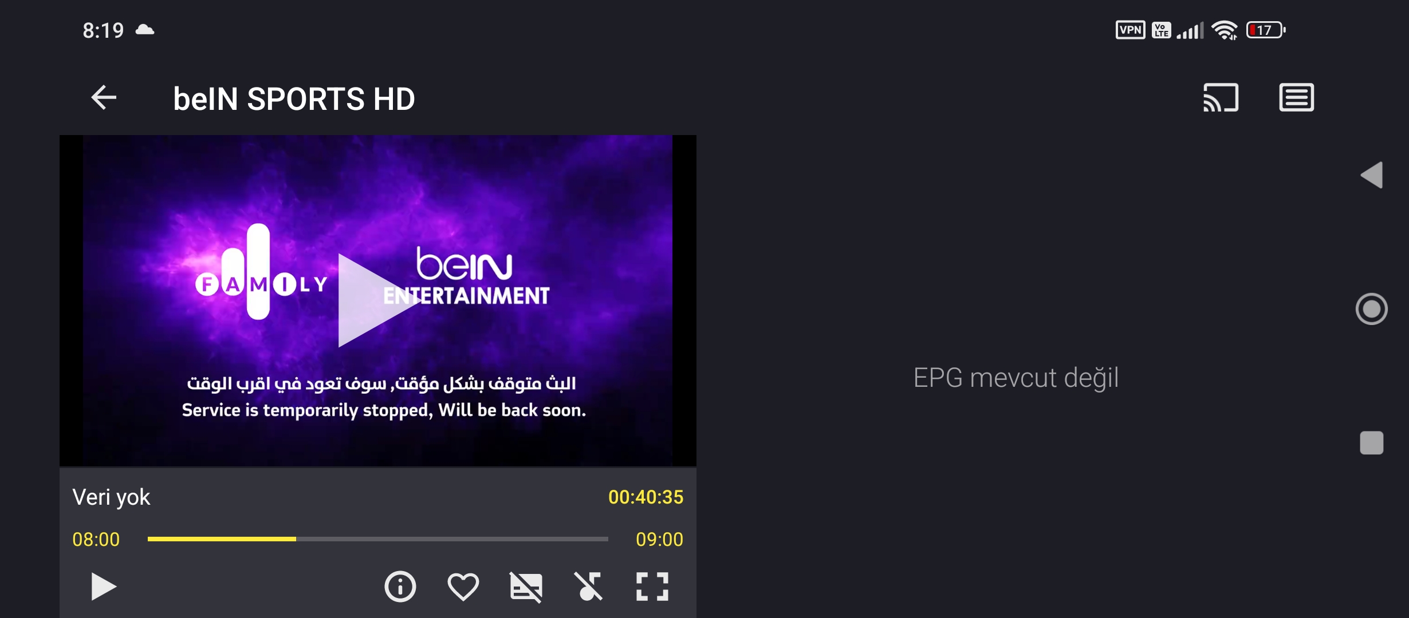Show channel info with the info icon
Image resolution: width=1409 pixels, height=618 pixels.
point(400,587)
